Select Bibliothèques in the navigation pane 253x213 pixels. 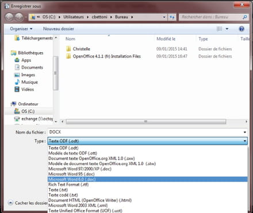(27, 53)
